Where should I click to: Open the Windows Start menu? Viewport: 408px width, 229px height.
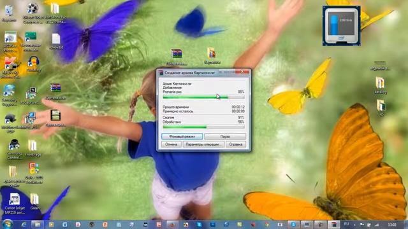tap(8, 225)
